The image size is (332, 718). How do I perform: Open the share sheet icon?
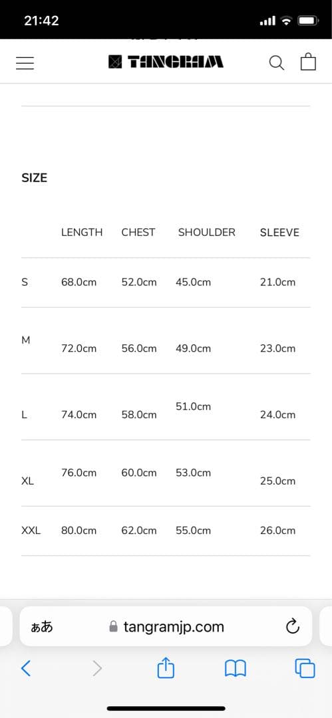(166, 667)
